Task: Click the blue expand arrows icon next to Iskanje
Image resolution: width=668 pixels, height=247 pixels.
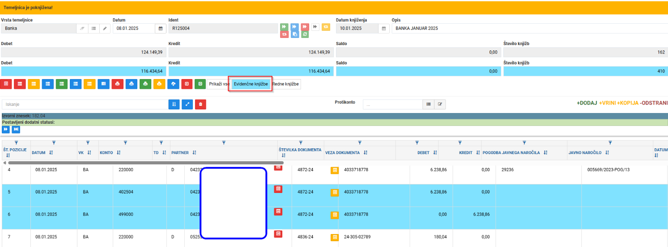Action: pos(187,104)
